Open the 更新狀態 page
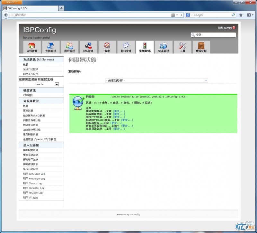Screen dimensions: 257x233 pos(28,110)
